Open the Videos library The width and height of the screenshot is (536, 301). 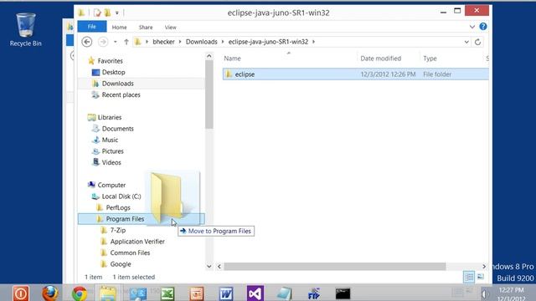111,162
